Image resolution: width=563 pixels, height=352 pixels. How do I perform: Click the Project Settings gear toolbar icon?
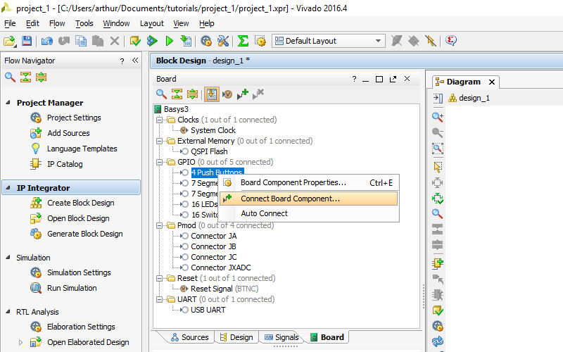(205, 41)
